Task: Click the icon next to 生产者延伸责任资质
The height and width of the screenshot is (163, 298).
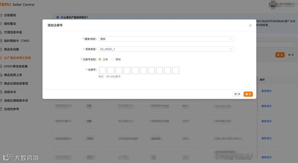Action: (1, 58)
